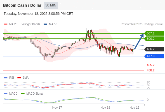Click the RSI legend label
165x112 pixels.
pyautogui.click(x=11, y=78)
